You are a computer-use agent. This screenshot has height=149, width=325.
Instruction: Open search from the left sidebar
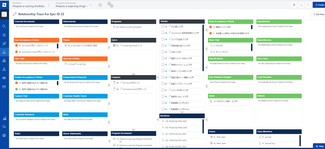pos(4,26)
